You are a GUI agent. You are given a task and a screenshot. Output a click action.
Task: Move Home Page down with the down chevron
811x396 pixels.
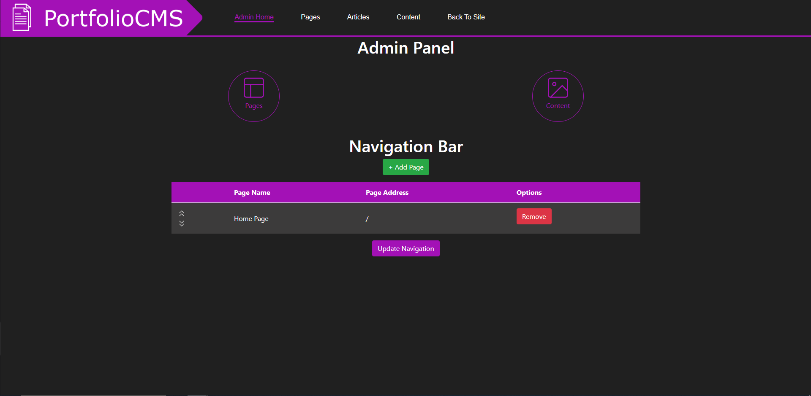tap(182, 224)
